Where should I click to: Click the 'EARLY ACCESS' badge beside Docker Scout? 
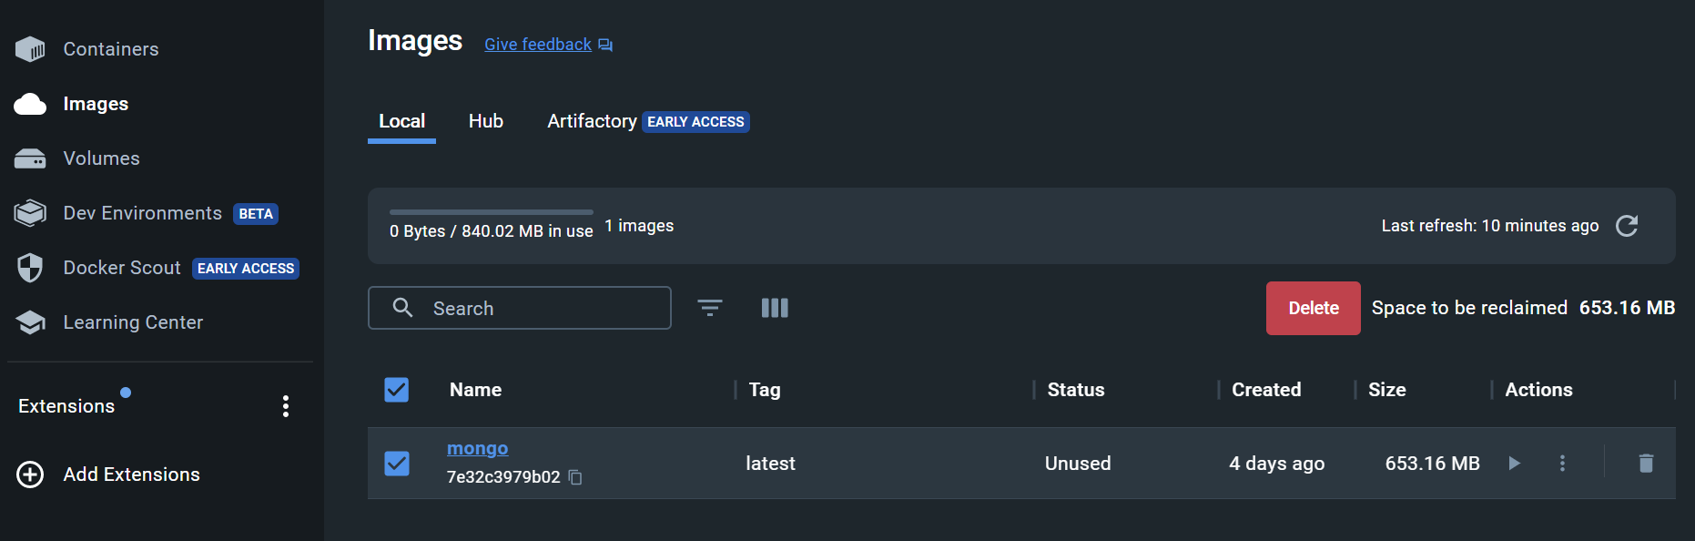click(x=246, y=269)
